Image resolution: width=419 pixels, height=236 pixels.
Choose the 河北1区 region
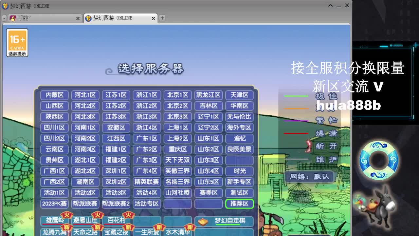pos(85,95)
